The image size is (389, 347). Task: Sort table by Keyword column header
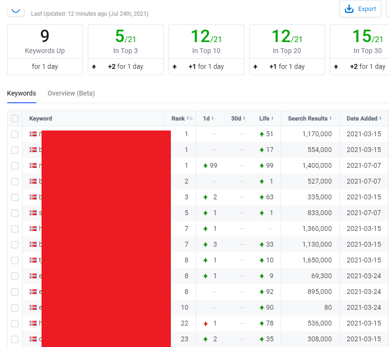pyautogui.click(x=41, y=119)
